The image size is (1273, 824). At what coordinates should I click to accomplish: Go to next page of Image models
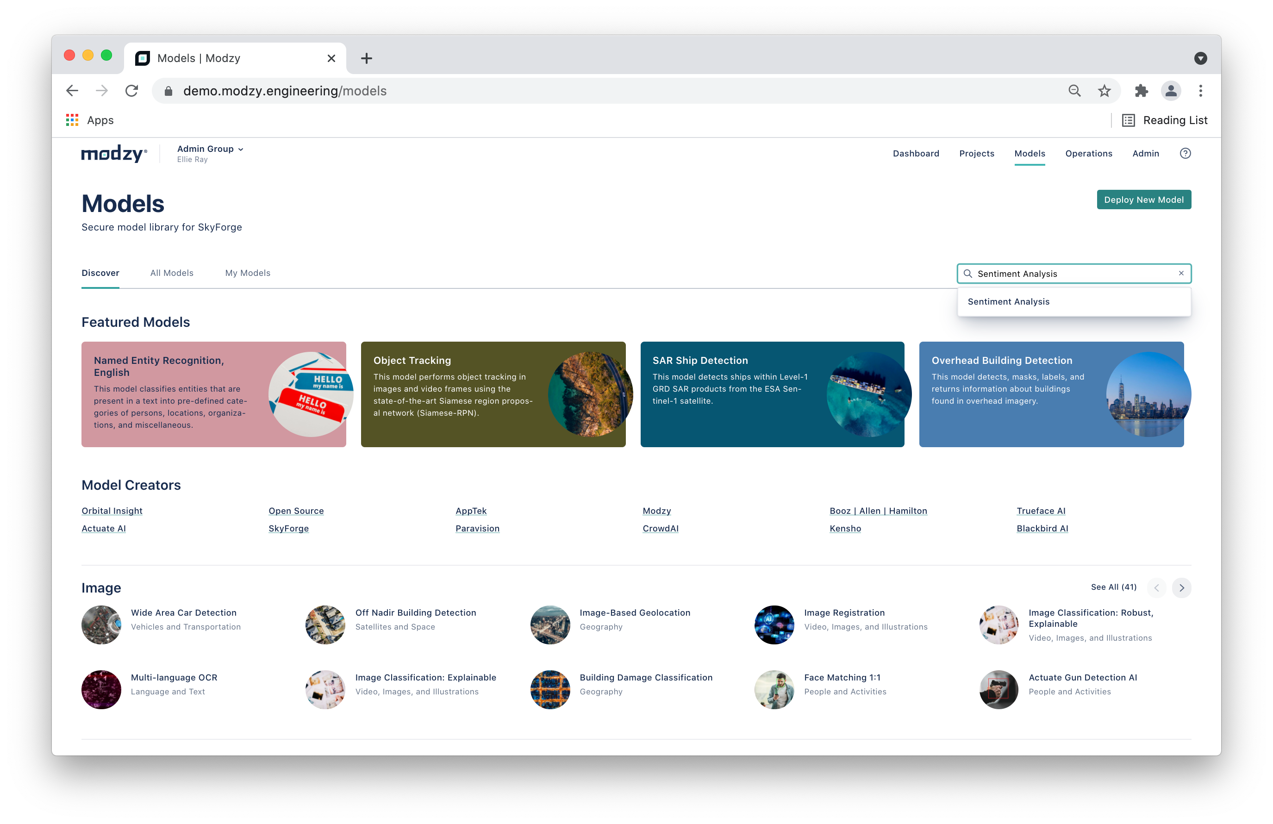[x=1181, y=587]
